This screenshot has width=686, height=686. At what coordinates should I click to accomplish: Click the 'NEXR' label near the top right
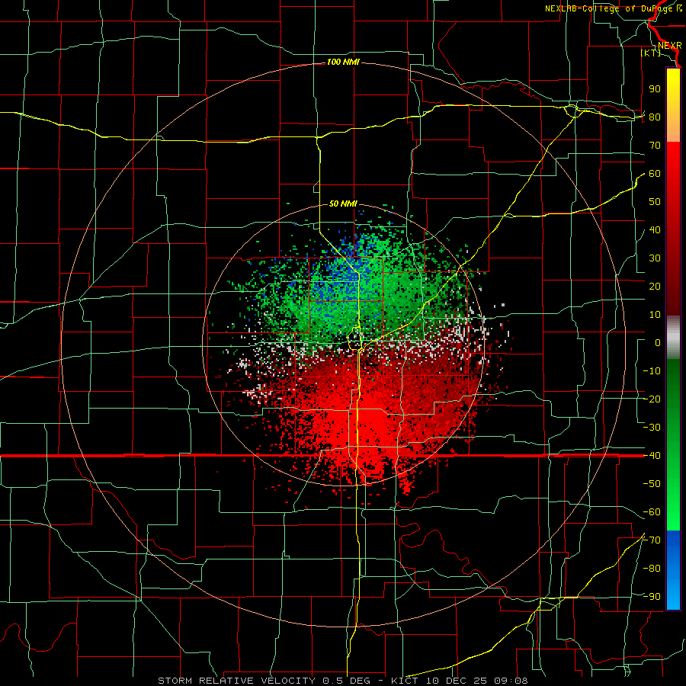coord(670,46)
